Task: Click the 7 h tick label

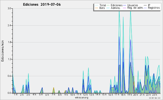Action: [x=53, y=95]
